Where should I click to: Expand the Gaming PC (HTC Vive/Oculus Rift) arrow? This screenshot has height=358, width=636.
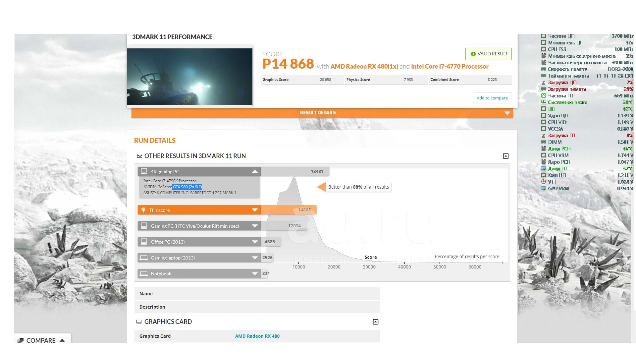255,226
